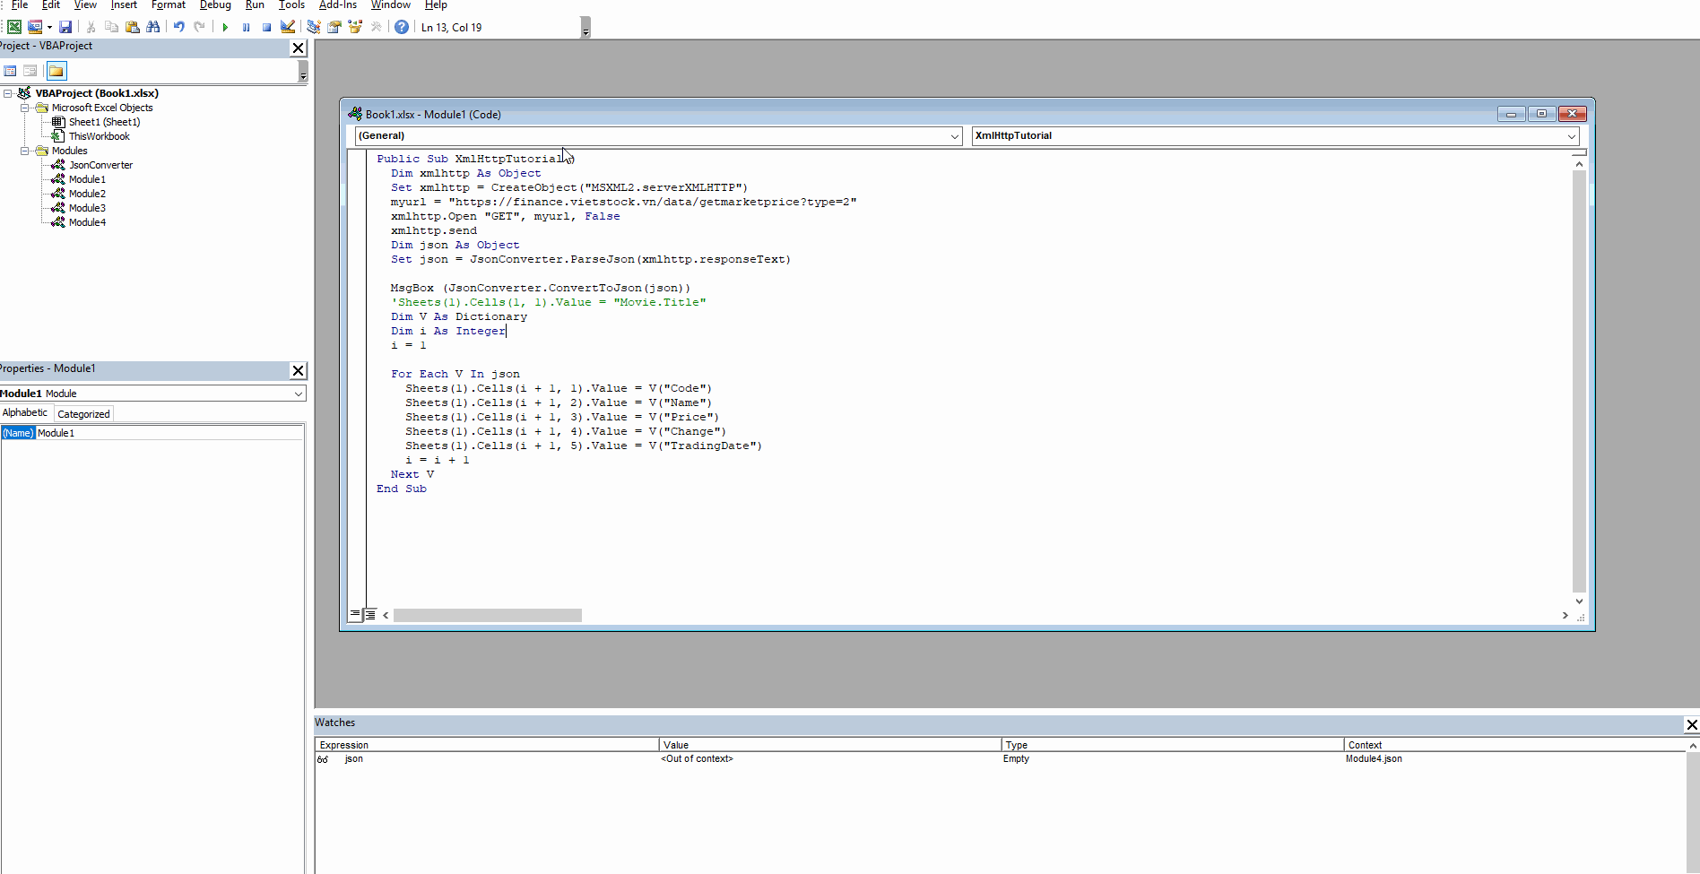1700x874 pixels.
Task: Close the Properties - Module1 panel
Action: [299, 370]
